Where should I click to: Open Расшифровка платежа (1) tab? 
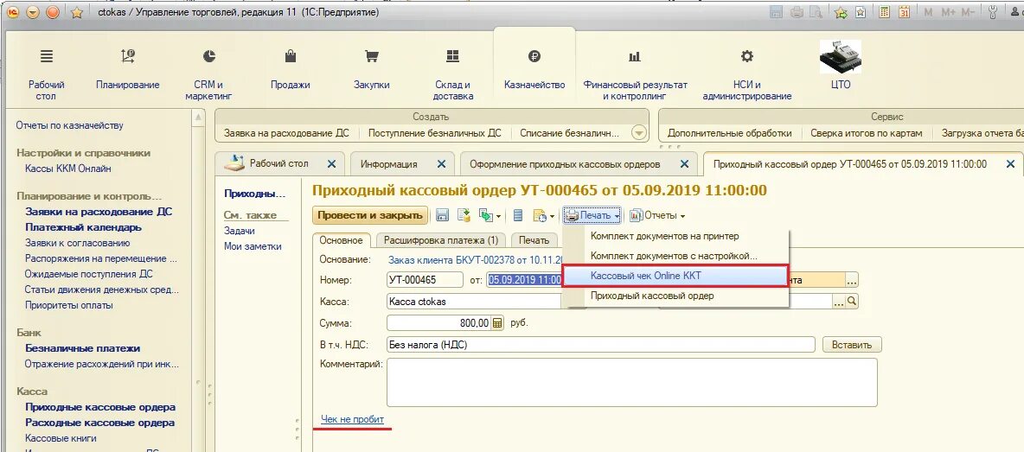click(x=441, y=240)
